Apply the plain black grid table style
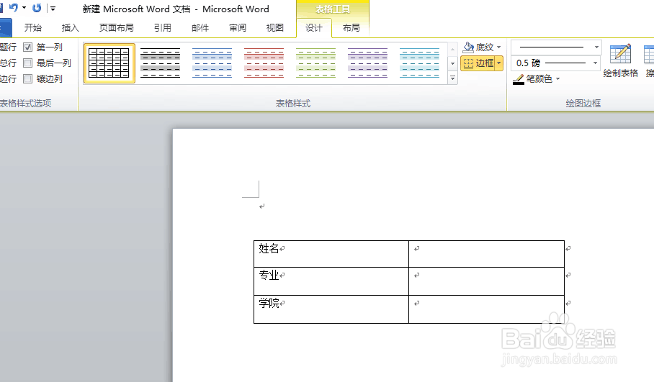This screenshot has height=382, width=654. tap(109, 63)
